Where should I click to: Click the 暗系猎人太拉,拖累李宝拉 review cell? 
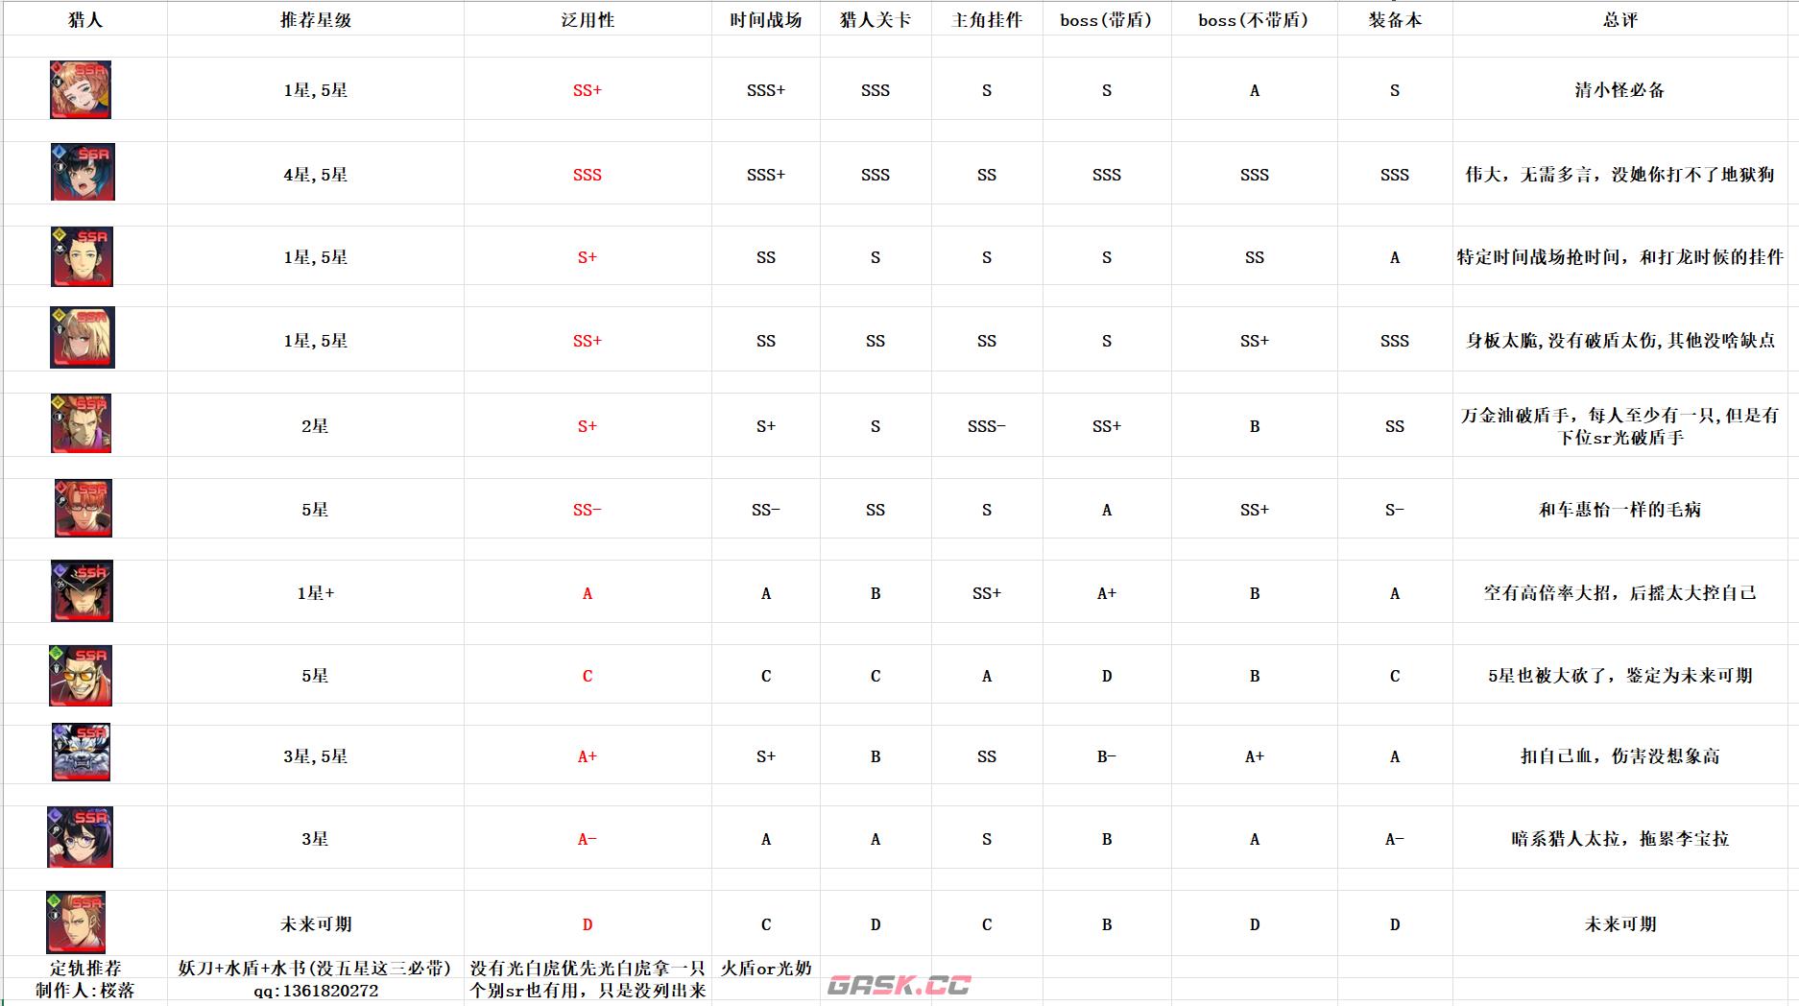[x=1620, y=839]
